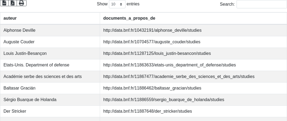Open the Baltasar Gracián studies URL
Image resolution: width=287 pixels, height=121 pixels.
[152, 88]
